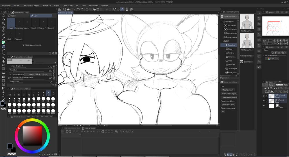Click the Material descargado filter tag
The width and height of the screenshot is (289, 157).
coord(229,94)
